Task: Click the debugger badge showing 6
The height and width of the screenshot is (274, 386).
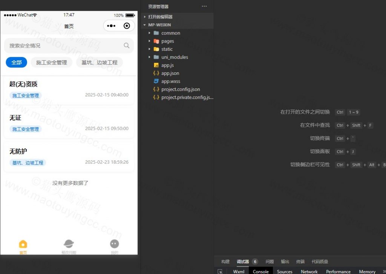Action: coord(255,262)
